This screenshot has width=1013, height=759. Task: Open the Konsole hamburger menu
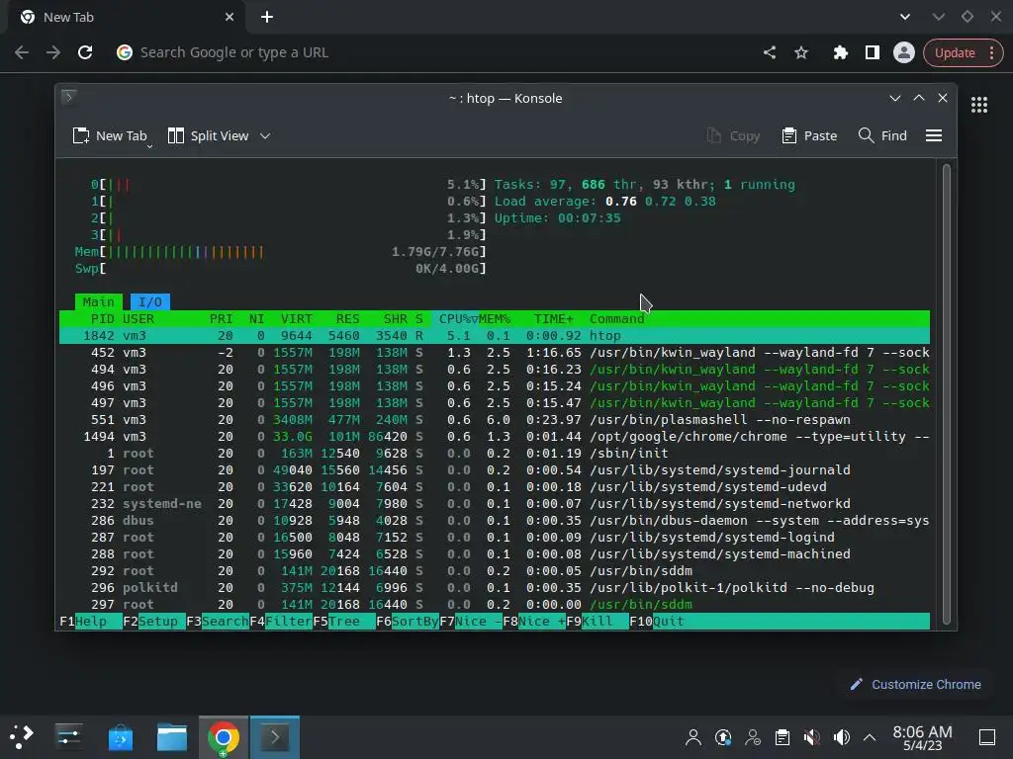click(x=934, y=135)
